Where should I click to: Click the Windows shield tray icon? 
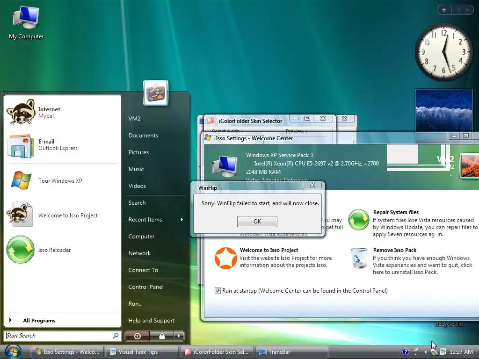click(x=434, y=352)
